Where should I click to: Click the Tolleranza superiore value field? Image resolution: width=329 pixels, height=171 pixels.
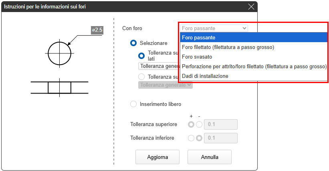pos(221,124)
